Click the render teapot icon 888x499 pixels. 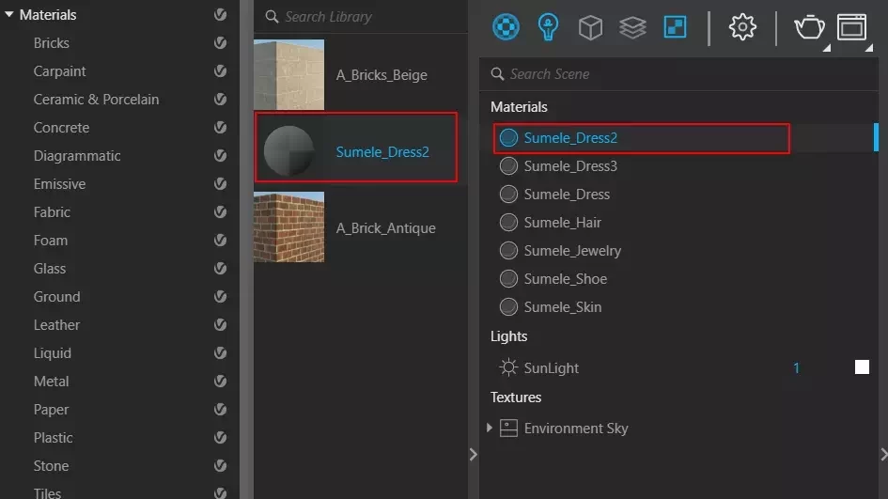809,27
